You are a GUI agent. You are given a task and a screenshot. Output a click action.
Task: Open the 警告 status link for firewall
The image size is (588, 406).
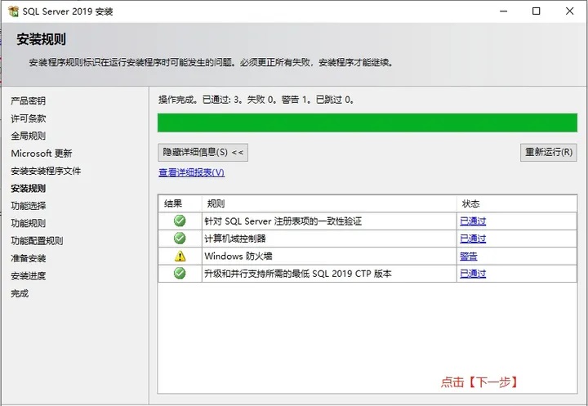tap(469, 257)
